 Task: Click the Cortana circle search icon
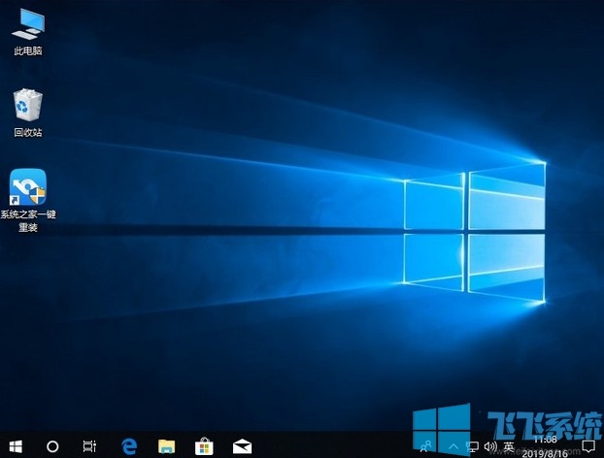tap(52, 446)
